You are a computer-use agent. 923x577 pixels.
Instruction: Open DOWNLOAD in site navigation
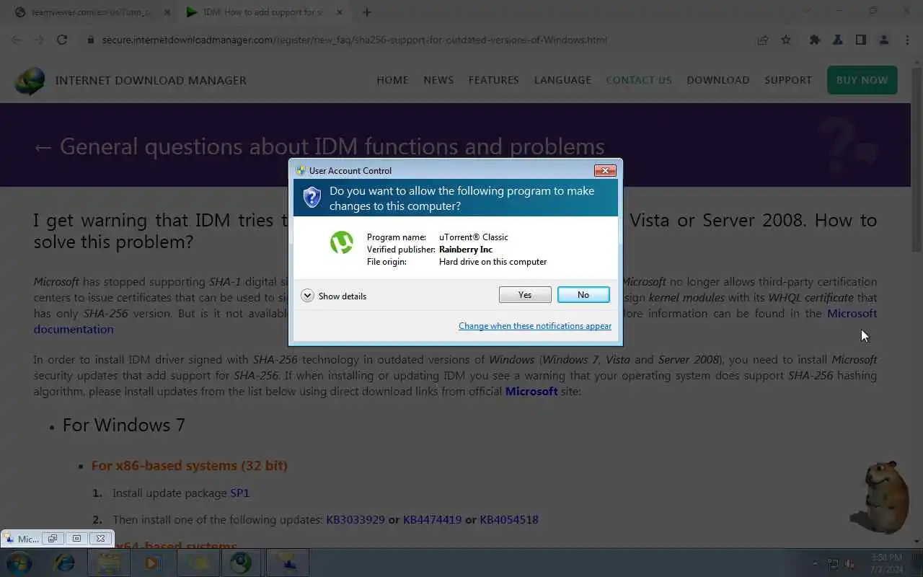pos(718,80)
